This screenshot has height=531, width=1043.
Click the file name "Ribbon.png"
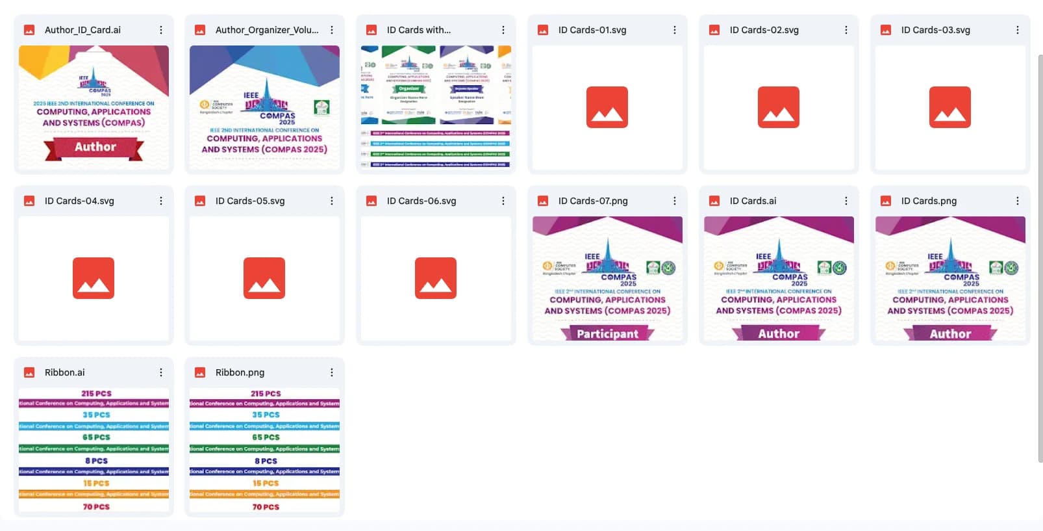coord(240,372)
